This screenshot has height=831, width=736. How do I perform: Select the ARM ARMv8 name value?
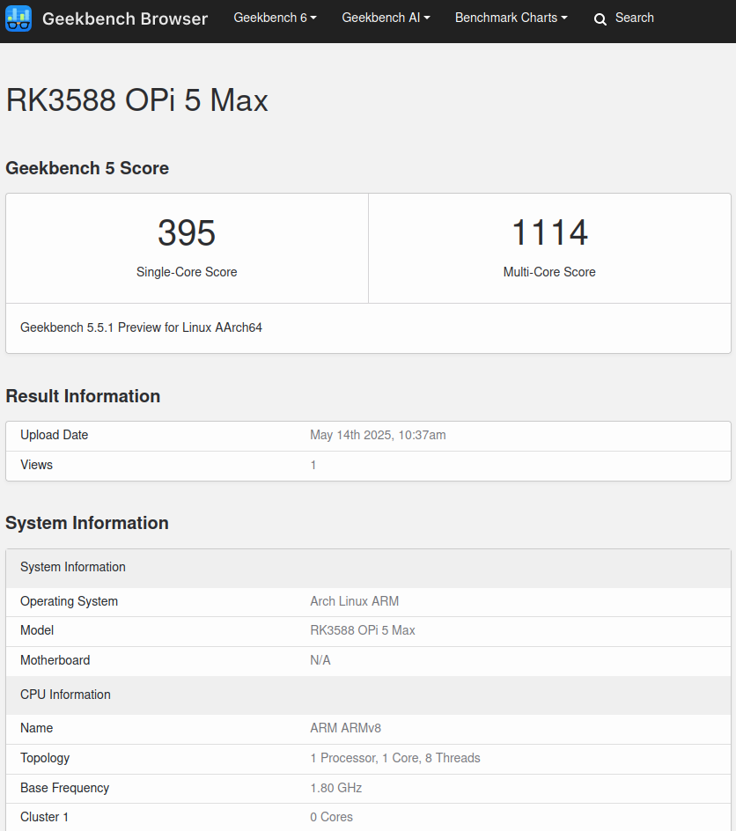coord(345,728)
